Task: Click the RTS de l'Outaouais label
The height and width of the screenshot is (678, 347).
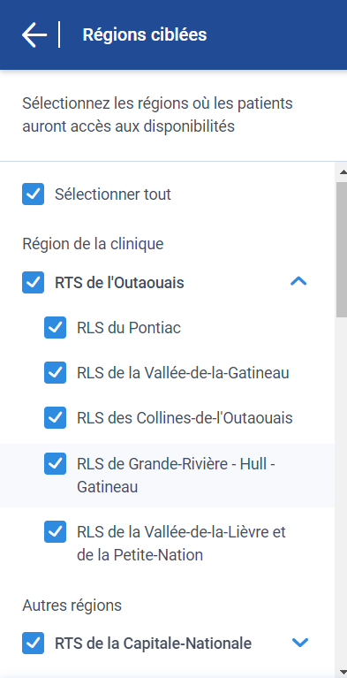Action: coord(119,283)
